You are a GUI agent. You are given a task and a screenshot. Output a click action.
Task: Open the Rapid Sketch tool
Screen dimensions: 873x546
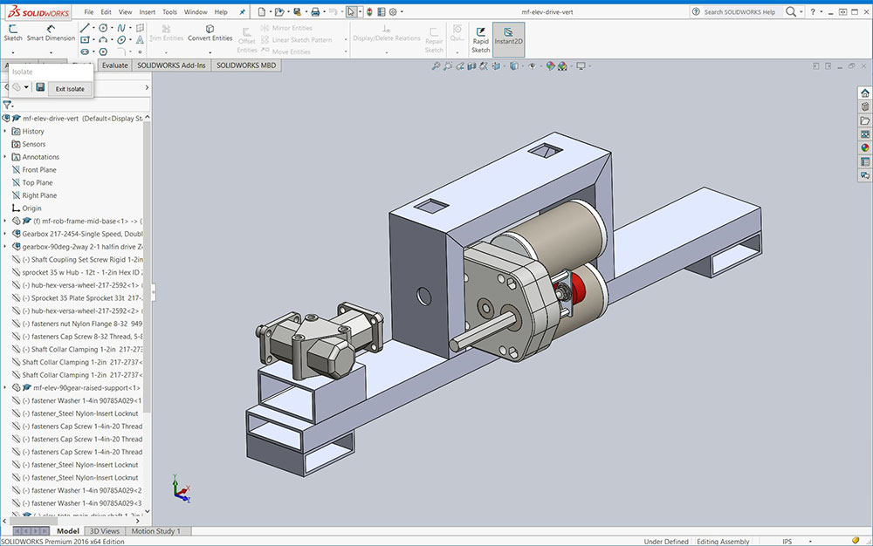[480, 35]
